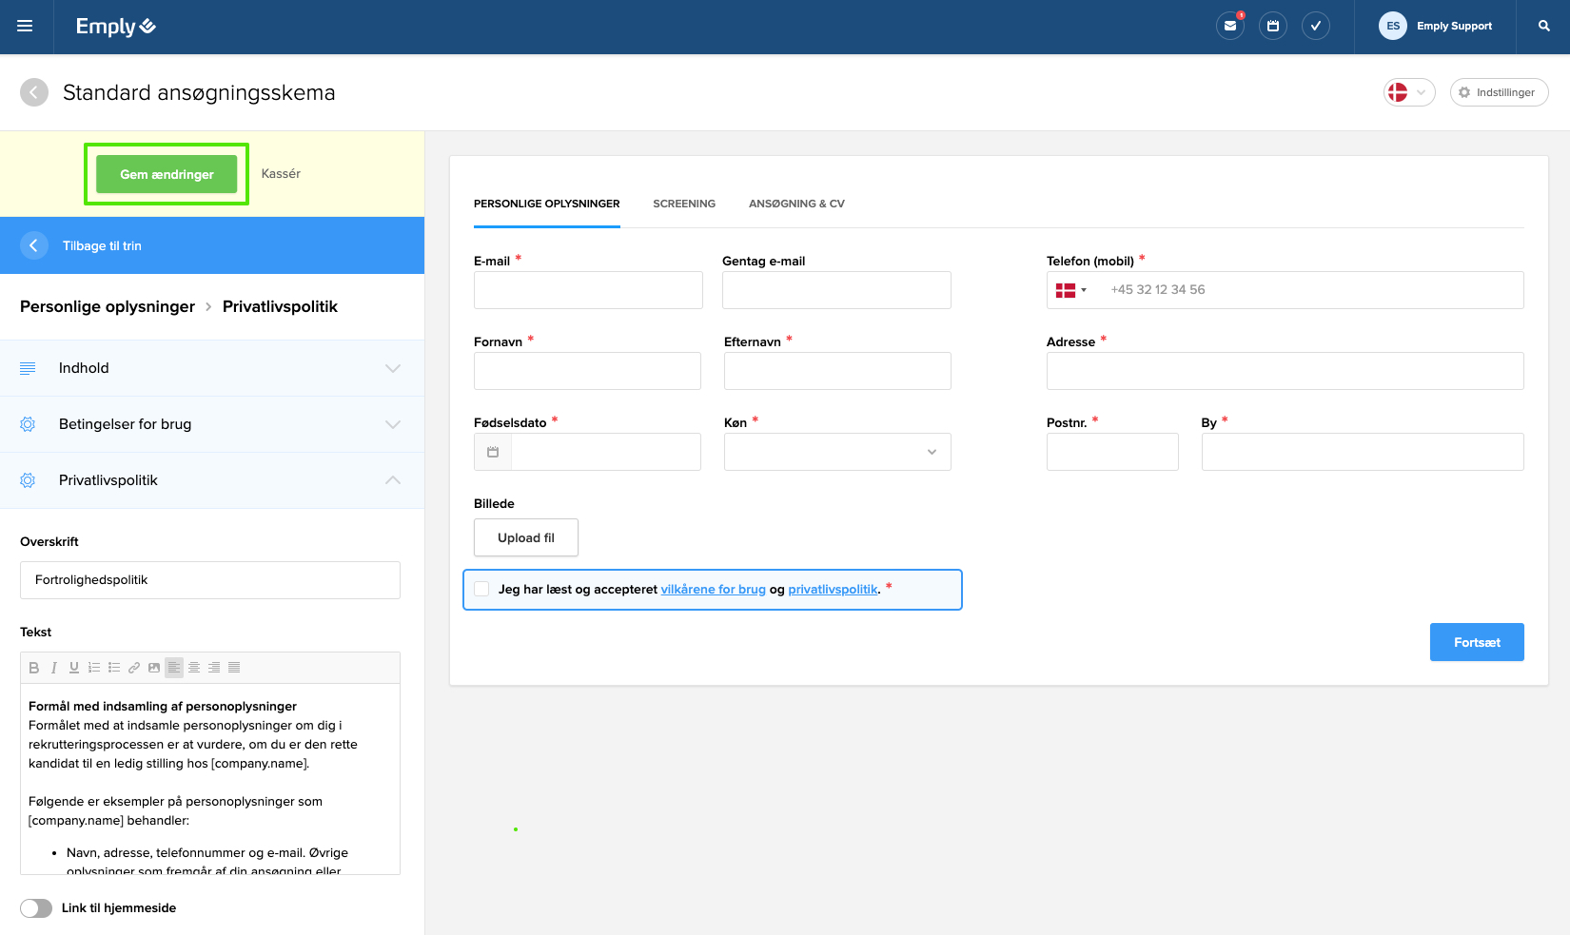The width and height of the screenshot is (1570, 935).
Task: Open the hamburger menu
Action: tap(25, 26)
